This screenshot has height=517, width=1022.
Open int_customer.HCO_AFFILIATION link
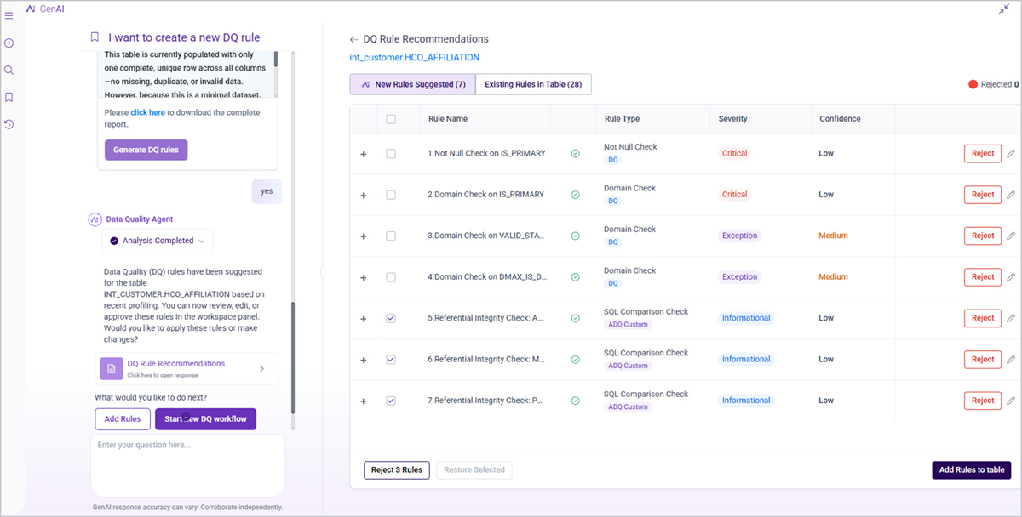pyautogui.click(x=415, y=58)
